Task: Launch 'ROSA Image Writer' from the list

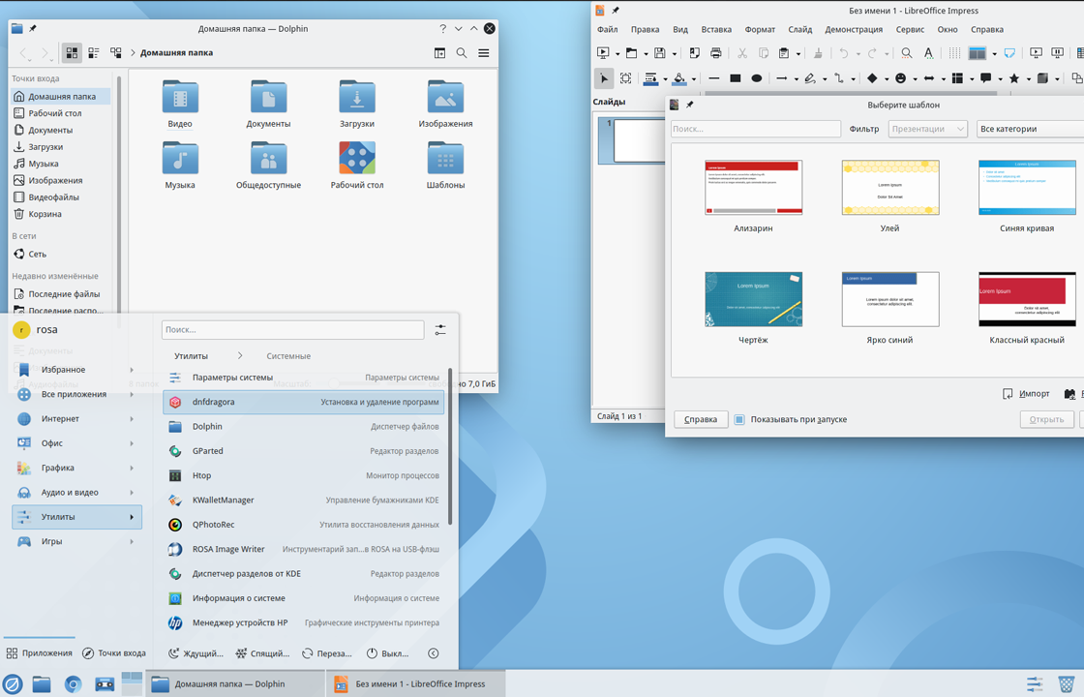Action: [x=304, y=549]
